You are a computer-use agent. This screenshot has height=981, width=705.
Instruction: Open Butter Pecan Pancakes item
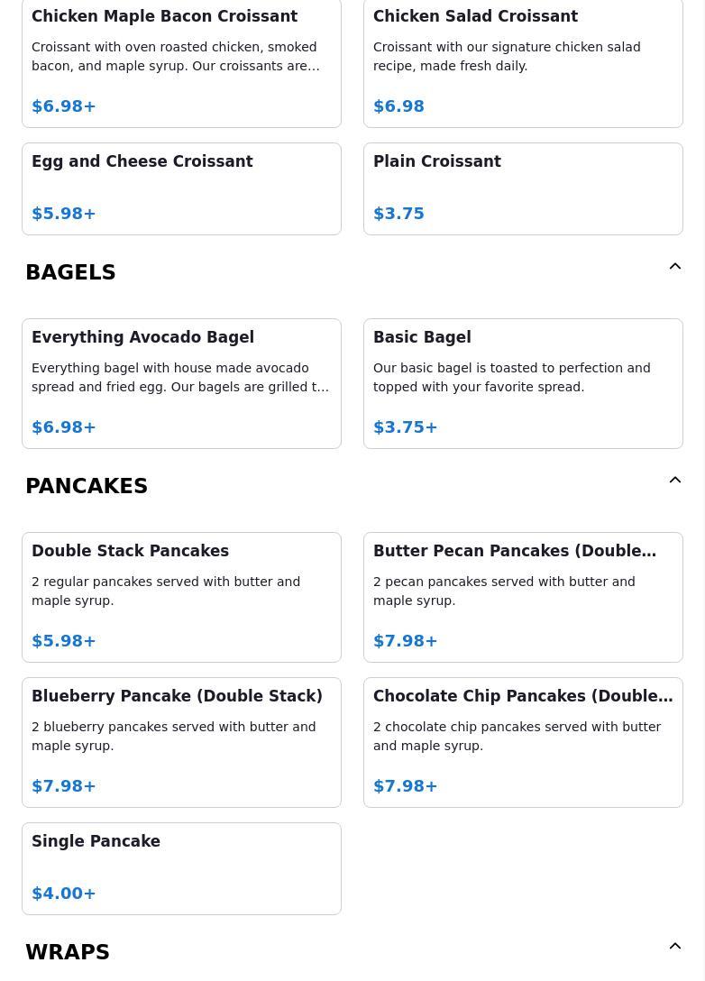point(523,598)
